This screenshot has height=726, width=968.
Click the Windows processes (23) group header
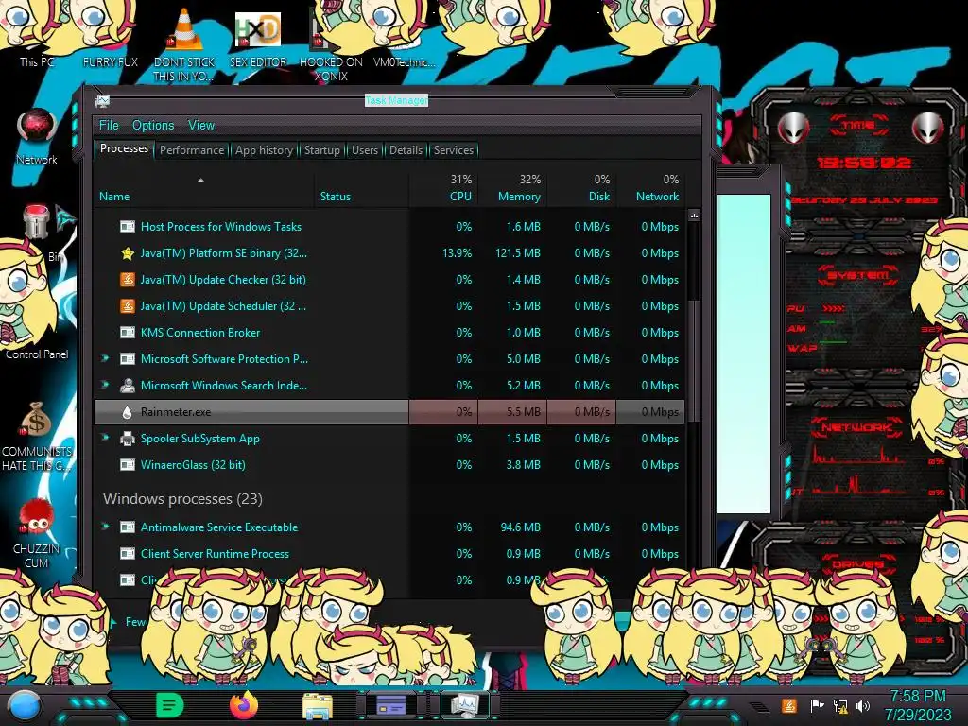(x=182, y=499)
